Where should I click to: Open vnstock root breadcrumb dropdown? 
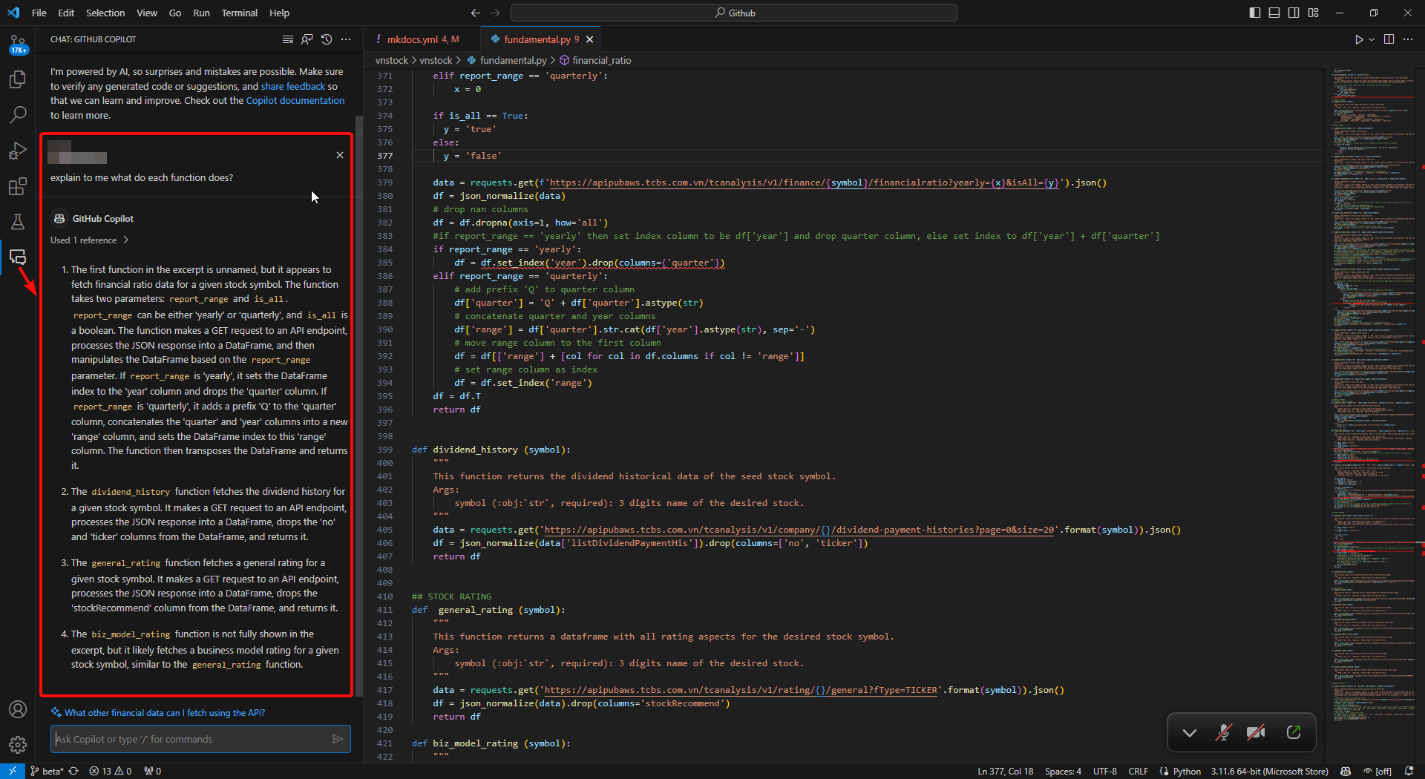click(392, 60)
